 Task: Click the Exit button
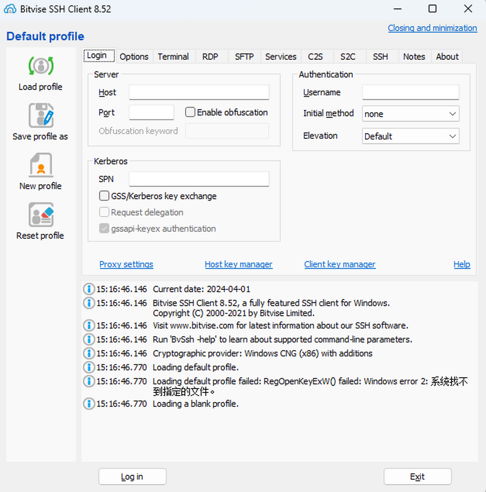(x=418, y=477)
